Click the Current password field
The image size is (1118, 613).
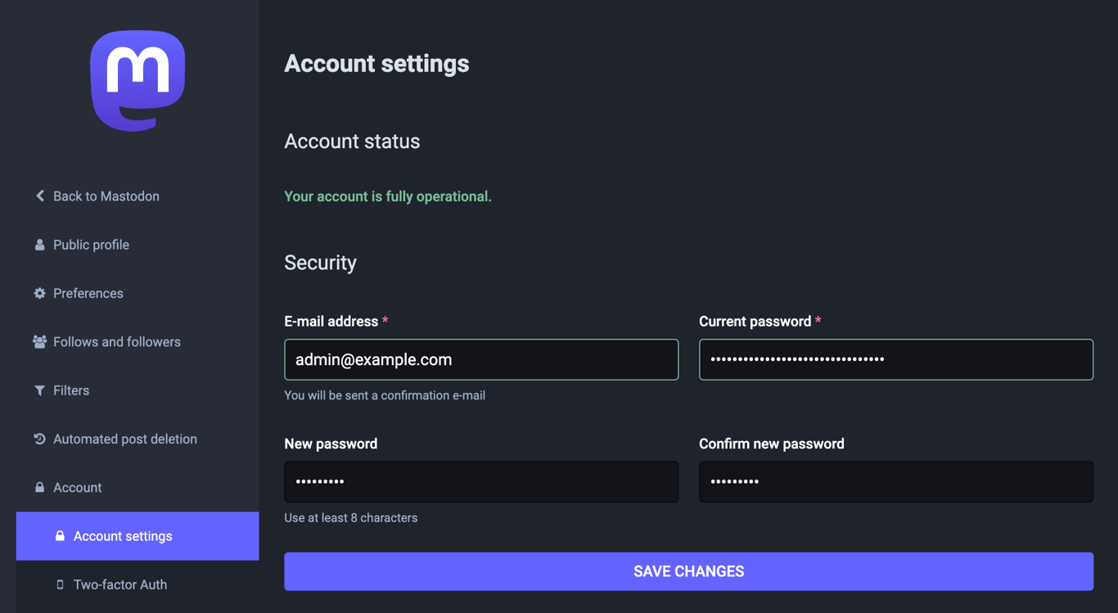pos(895,359)
